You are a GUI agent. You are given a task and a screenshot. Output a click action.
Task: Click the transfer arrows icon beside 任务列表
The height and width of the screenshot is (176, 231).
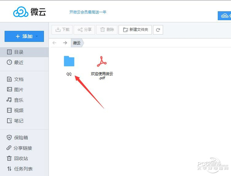tap(9, 169)
